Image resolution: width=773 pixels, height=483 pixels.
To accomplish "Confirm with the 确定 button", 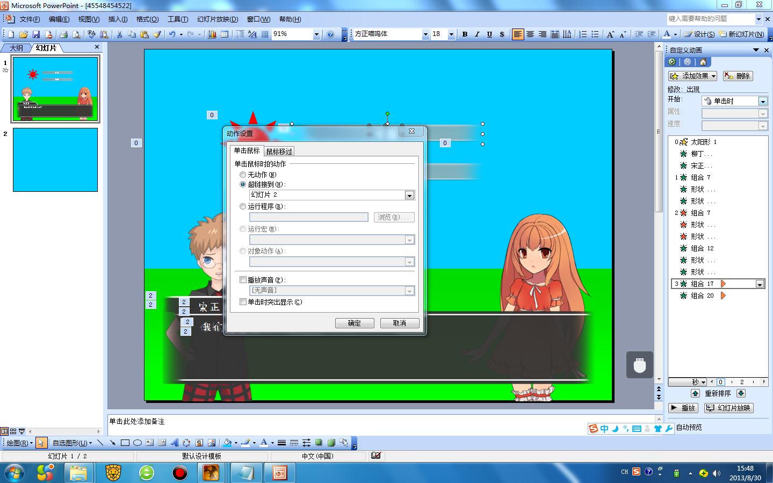I will 355,323.
